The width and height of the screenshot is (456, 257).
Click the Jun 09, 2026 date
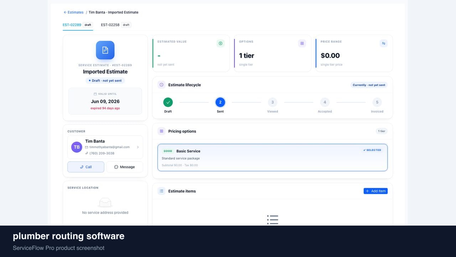point(105,101)
